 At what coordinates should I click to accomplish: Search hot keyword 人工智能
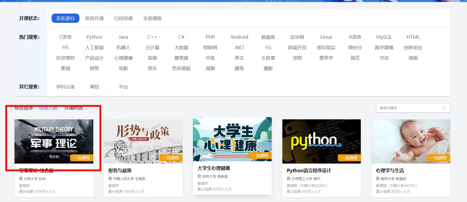tap(94, 47)
